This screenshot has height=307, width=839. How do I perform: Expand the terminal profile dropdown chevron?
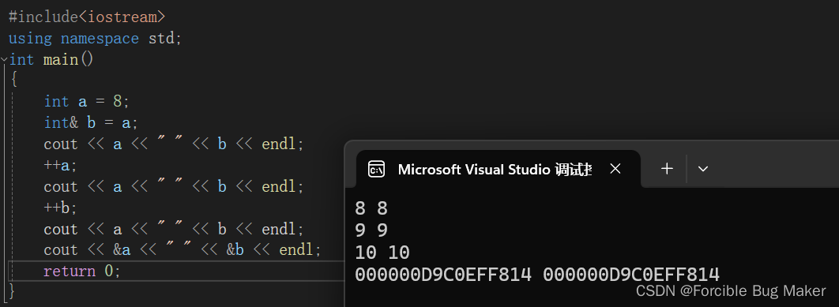pyautogui.click(x=703, y=169)
